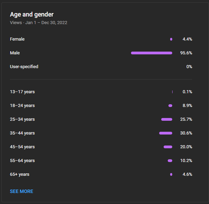Select the Male row label
The image size is (209, 204).
tap(15, 53)
